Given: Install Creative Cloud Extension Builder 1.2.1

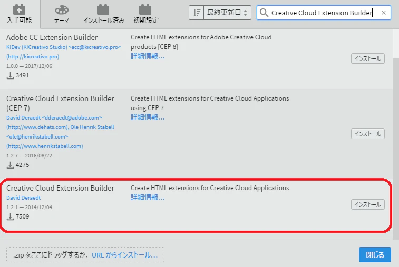Looking at the screenshot, I should coord(368,204).
